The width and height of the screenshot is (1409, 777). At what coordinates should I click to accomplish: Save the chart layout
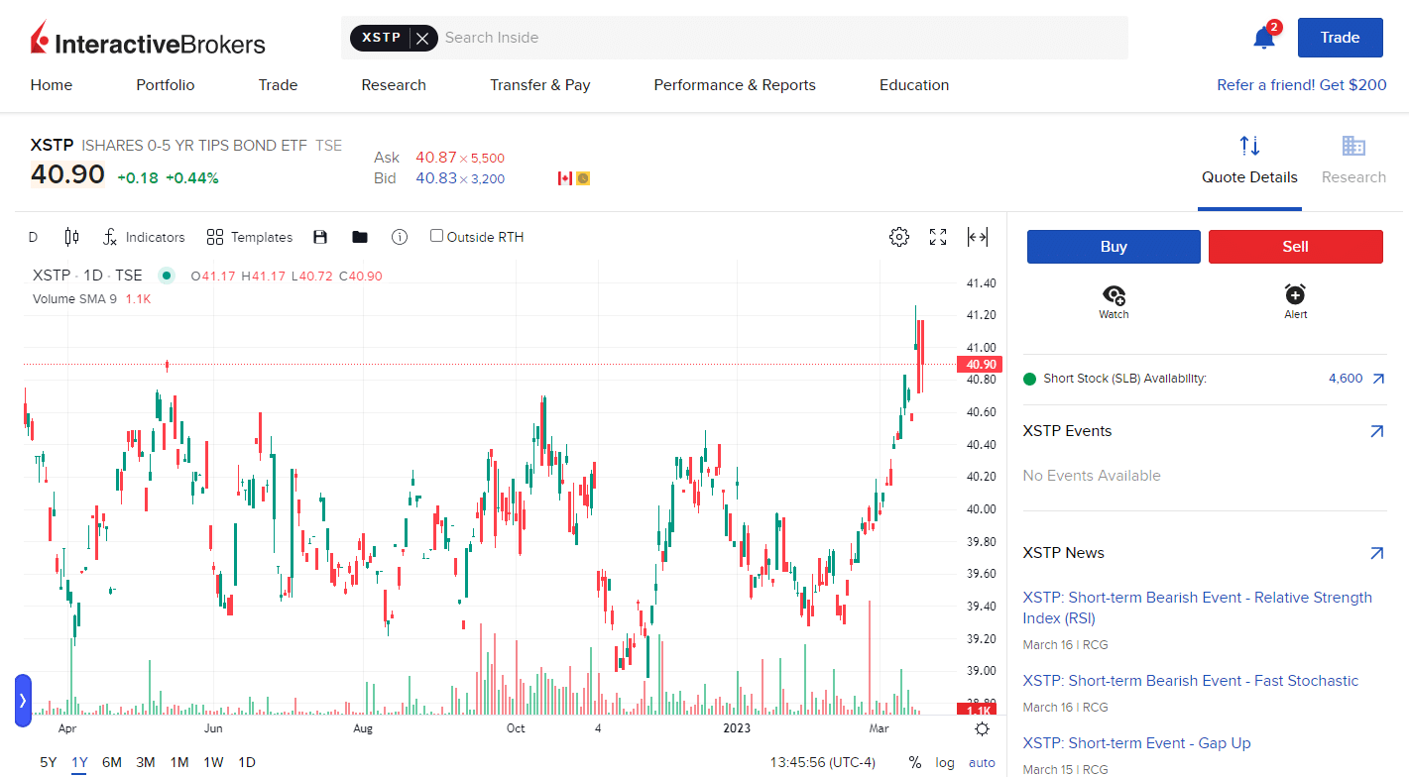tap(320, 237)
